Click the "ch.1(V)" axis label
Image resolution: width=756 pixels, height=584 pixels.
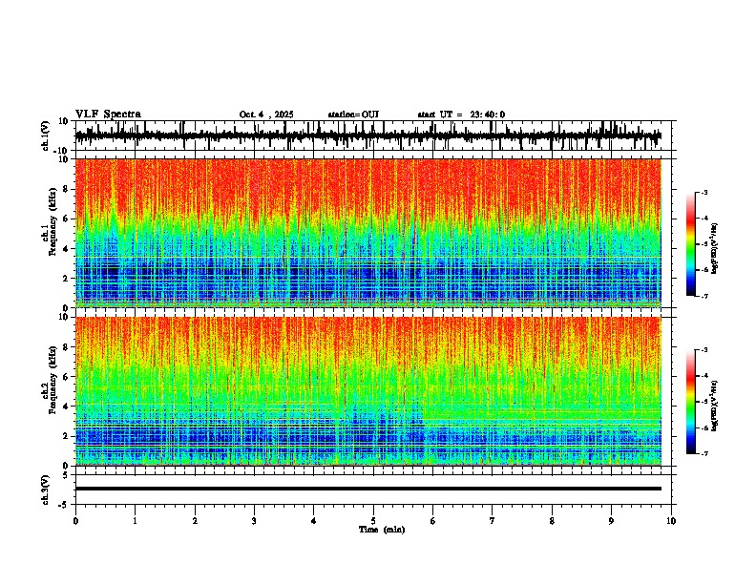pos(45,136)
